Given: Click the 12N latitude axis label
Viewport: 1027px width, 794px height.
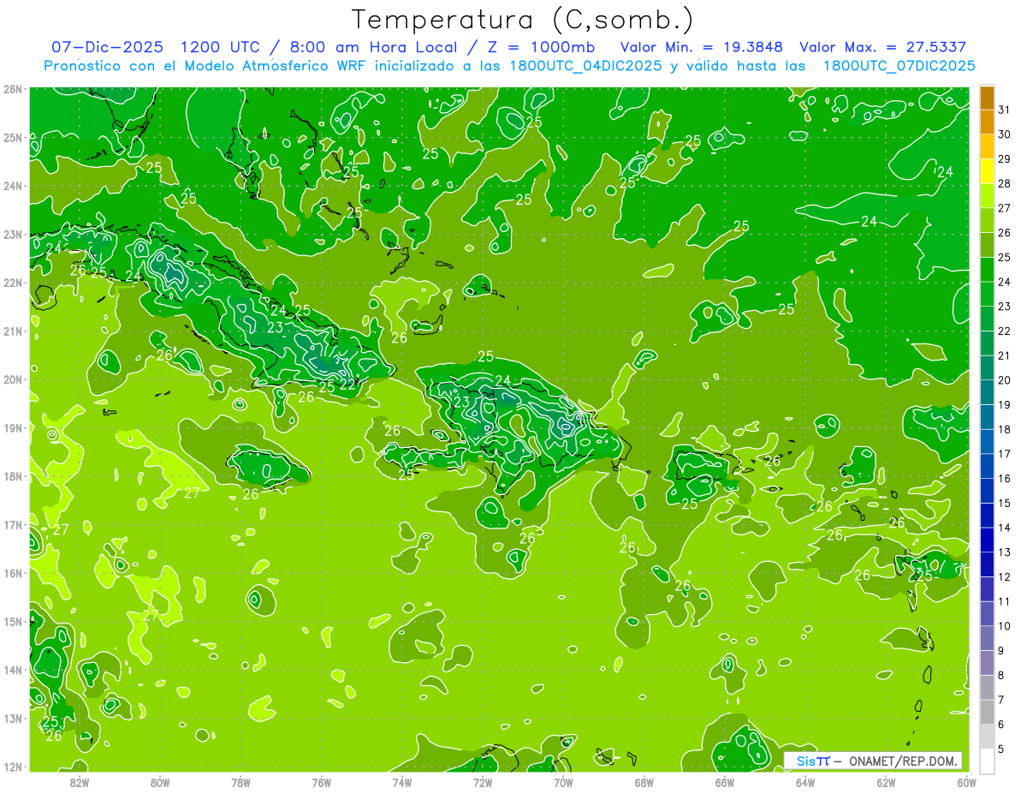Looking at the screenshot, I should (13, 767).
